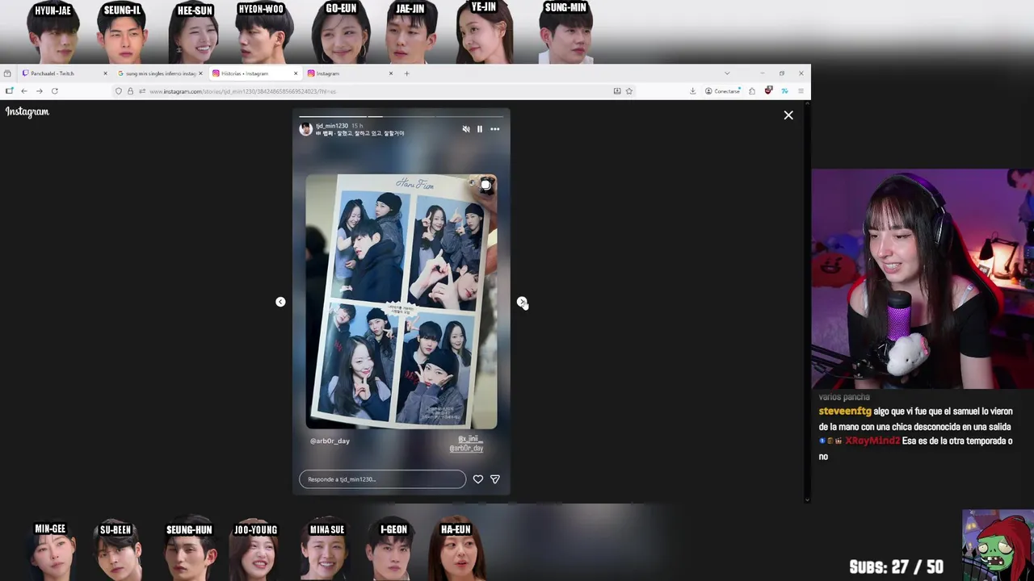Open a new browser tab
Viewport: 1034px width, 581px height.
[406, 73]
